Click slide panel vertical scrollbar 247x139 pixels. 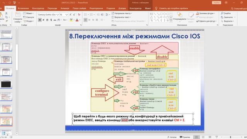(x=17, y=57)
